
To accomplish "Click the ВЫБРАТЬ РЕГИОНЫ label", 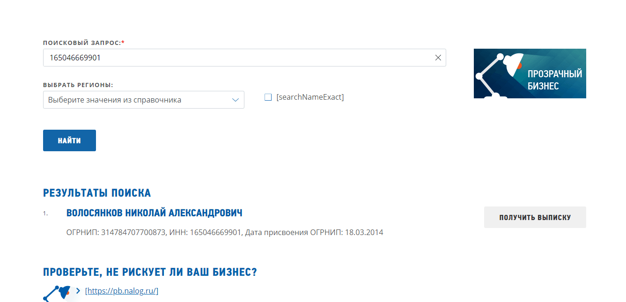I will pos(78,85).
